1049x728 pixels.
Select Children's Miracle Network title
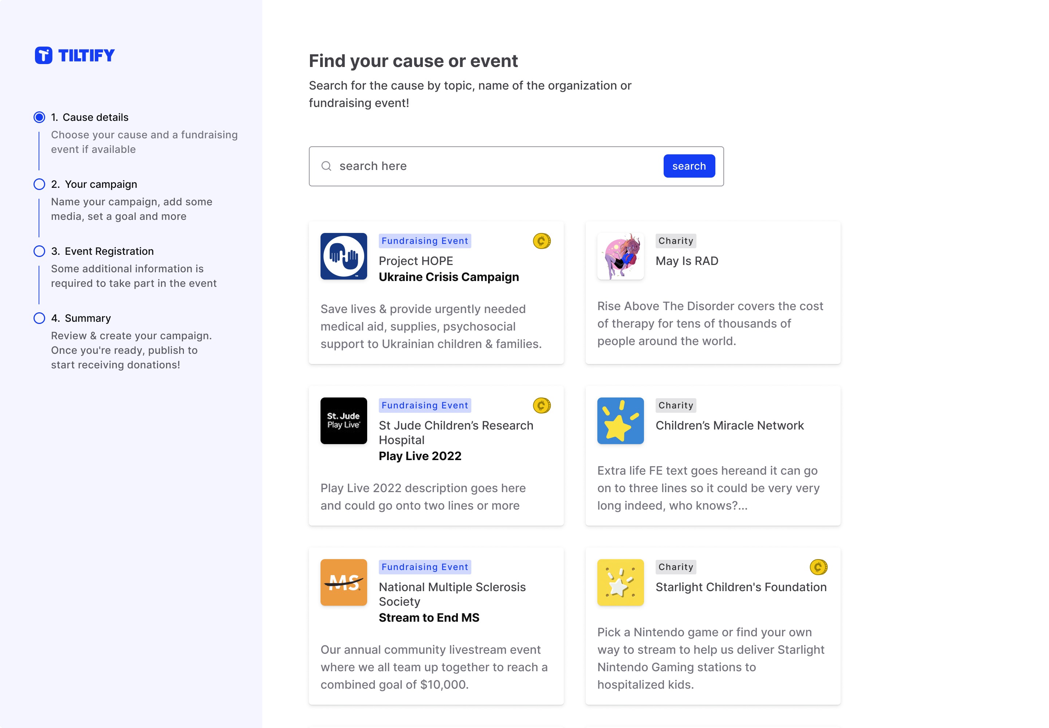730,426
